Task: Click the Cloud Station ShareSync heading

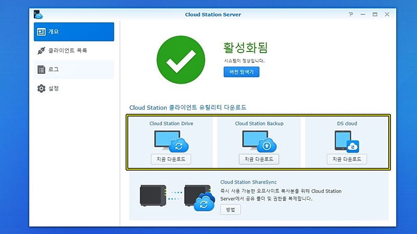Action: (249, 183)
